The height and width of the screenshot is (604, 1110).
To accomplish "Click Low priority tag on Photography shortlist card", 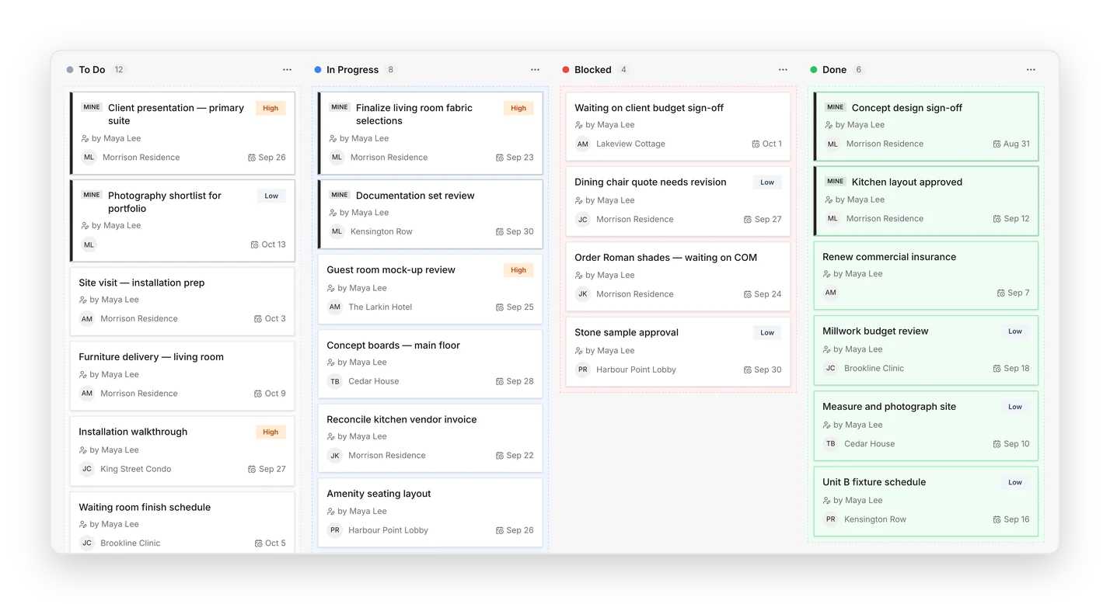I will [x=271, y=196].
